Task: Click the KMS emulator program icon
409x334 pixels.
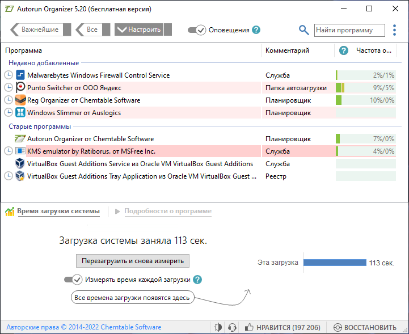Action: tap(20, 151)
